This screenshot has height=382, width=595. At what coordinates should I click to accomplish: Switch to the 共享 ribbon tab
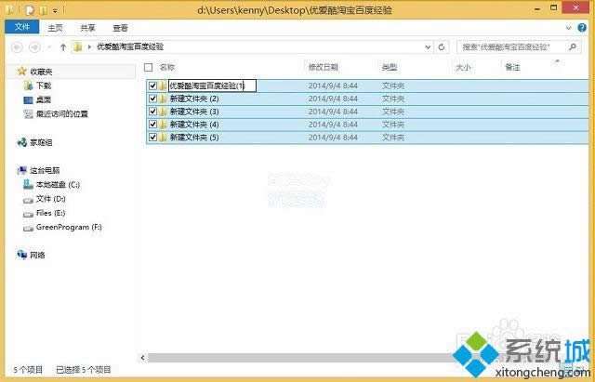tap(87, 28)
